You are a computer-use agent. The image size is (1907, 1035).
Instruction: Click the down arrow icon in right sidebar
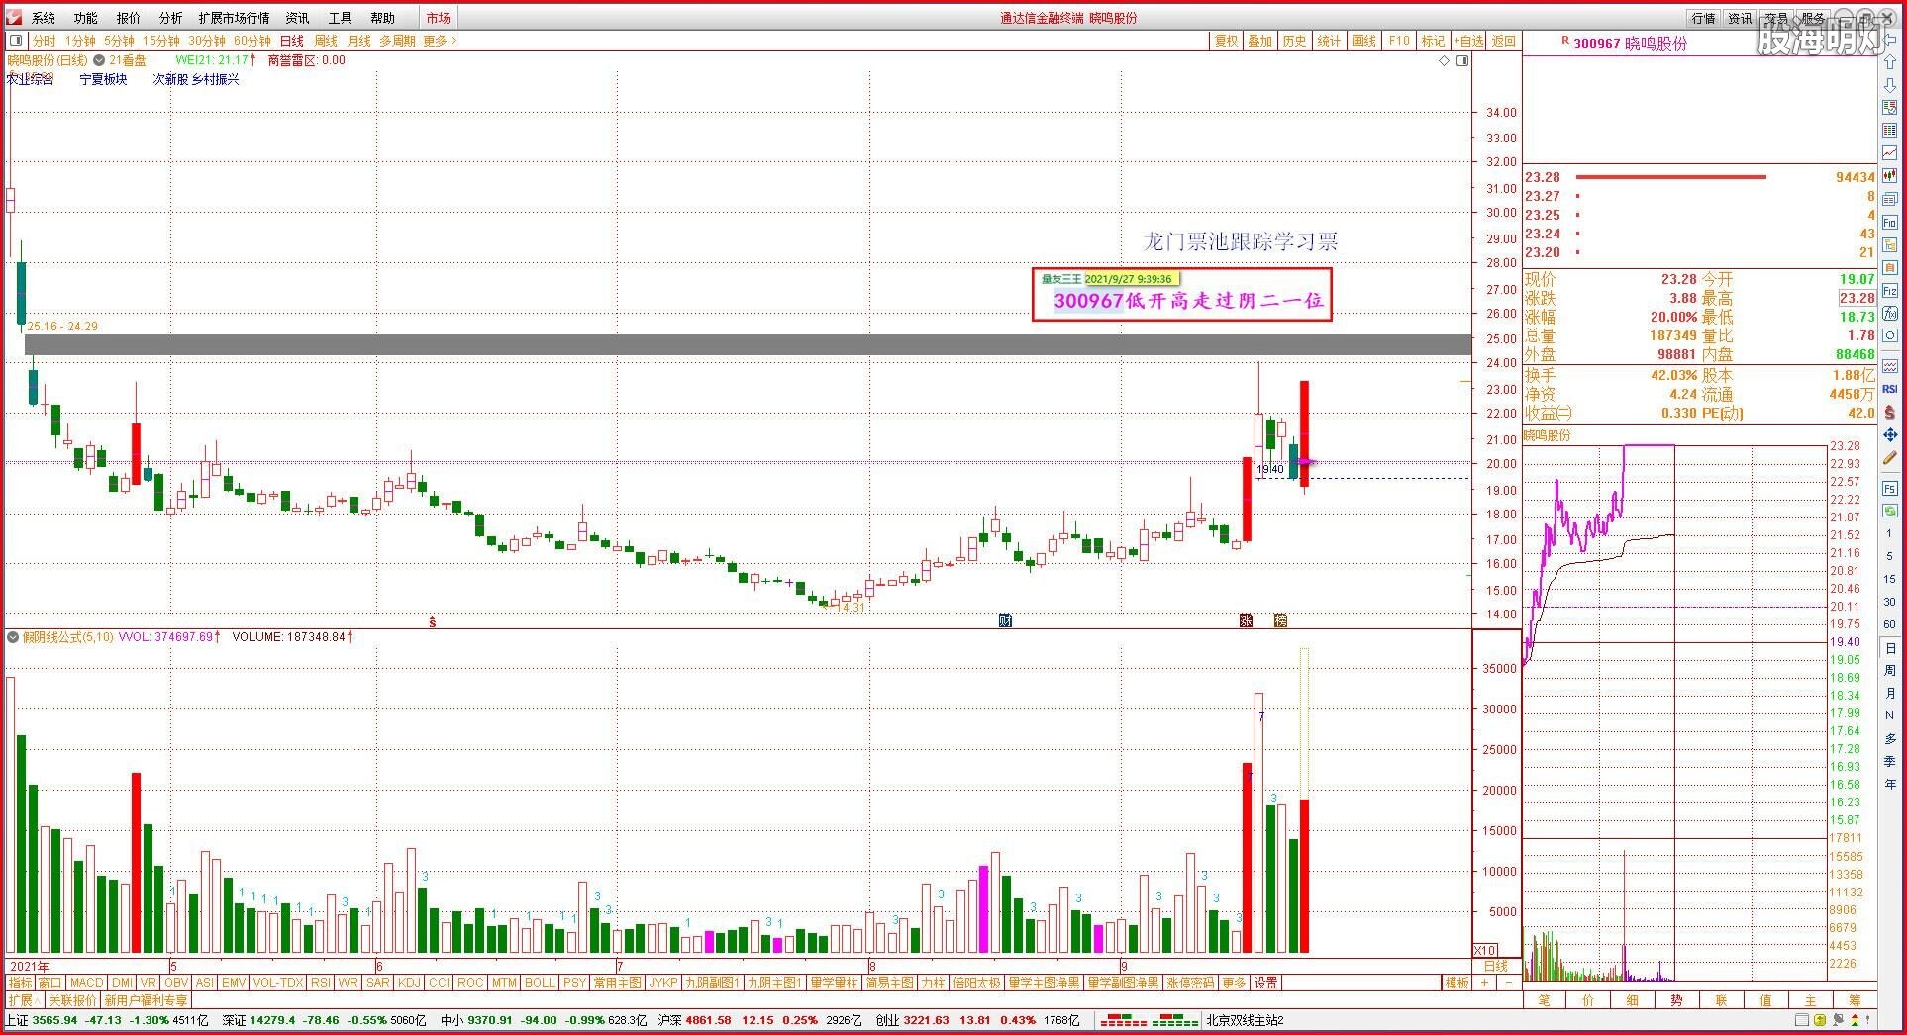[x=1890, y=84]
